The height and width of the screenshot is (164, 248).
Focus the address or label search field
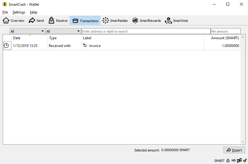coord(146,31)
